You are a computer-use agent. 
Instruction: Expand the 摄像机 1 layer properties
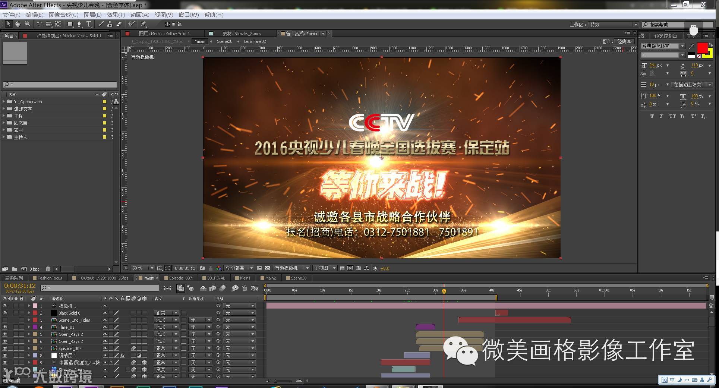29,306
